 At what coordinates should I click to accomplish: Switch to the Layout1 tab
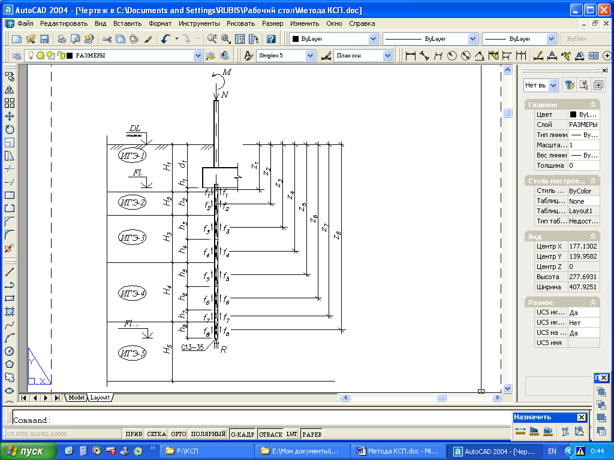tap(100, 398)
